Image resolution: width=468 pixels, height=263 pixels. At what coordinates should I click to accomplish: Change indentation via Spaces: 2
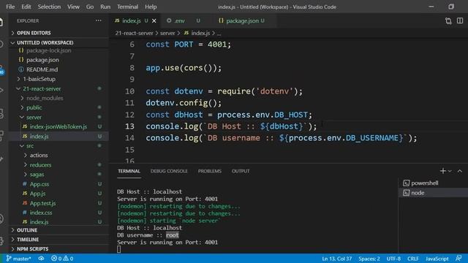369,259
